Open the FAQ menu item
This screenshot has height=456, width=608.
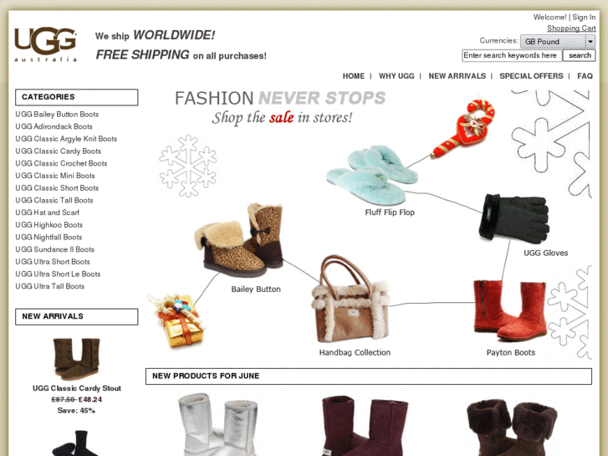[585, 76]
